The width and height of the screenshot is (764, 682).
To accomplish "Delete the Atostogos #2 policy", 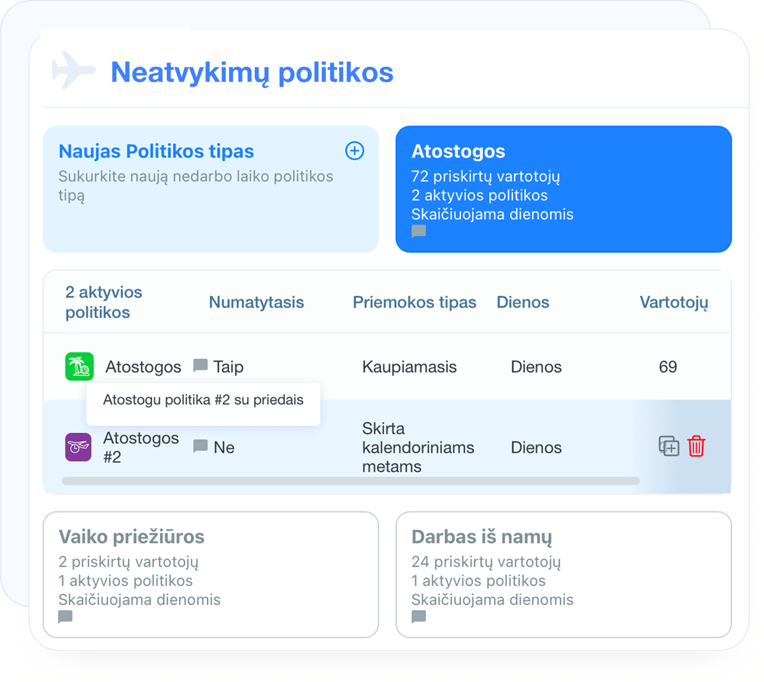I will (x=695, y=447).
